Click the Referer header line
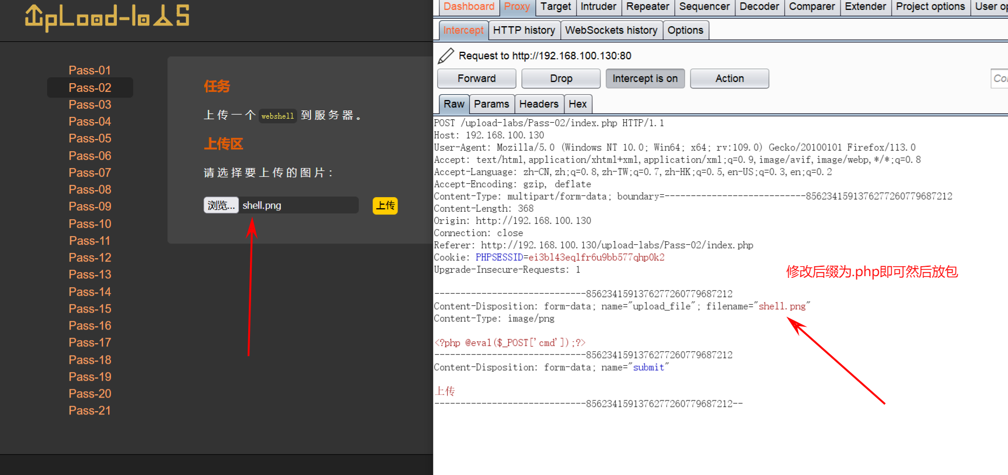Viewport: 1008px width, 475px height. [594, 245]
